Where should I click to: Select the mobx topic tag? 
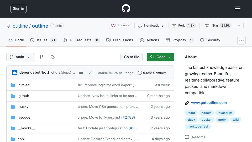tap(222, 120)
